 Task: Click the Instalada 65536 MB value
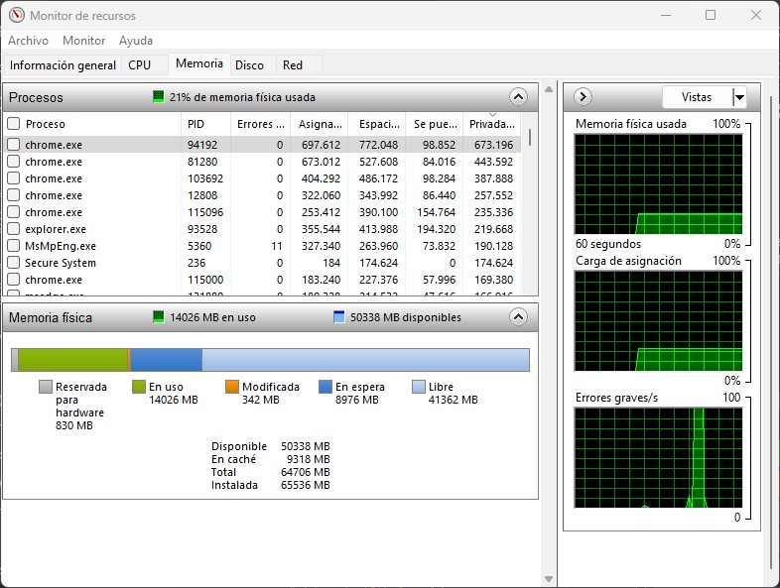click(306, 485)
